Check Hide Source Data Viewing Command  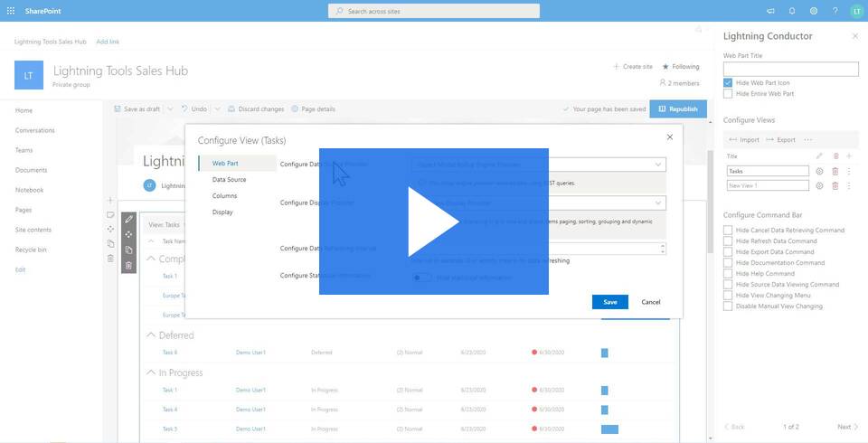(728, 284)
